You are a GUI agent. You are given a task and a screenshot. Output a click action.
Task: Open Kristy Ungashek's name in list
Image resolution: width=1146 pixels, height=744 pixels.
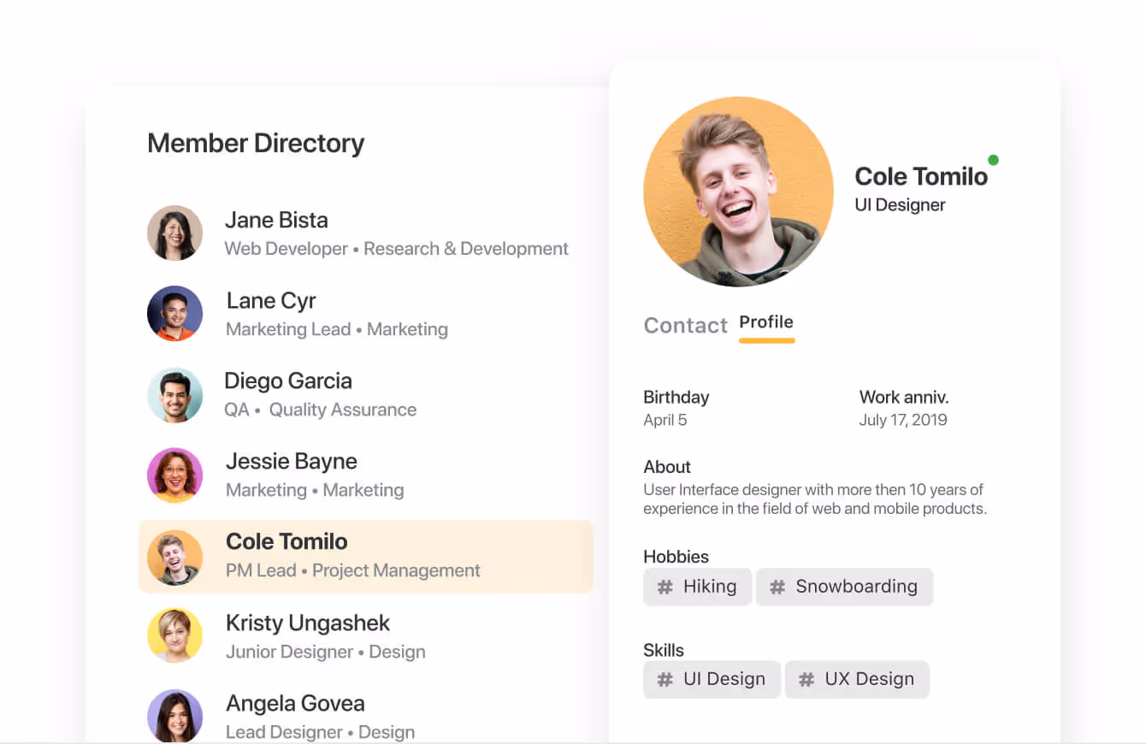[x=307, y=623]
